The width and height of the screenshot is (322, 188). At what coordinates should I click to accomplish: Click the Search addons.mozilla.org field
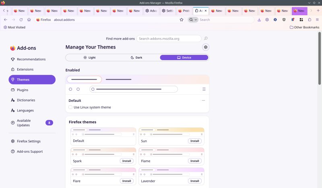coord(169,38)
